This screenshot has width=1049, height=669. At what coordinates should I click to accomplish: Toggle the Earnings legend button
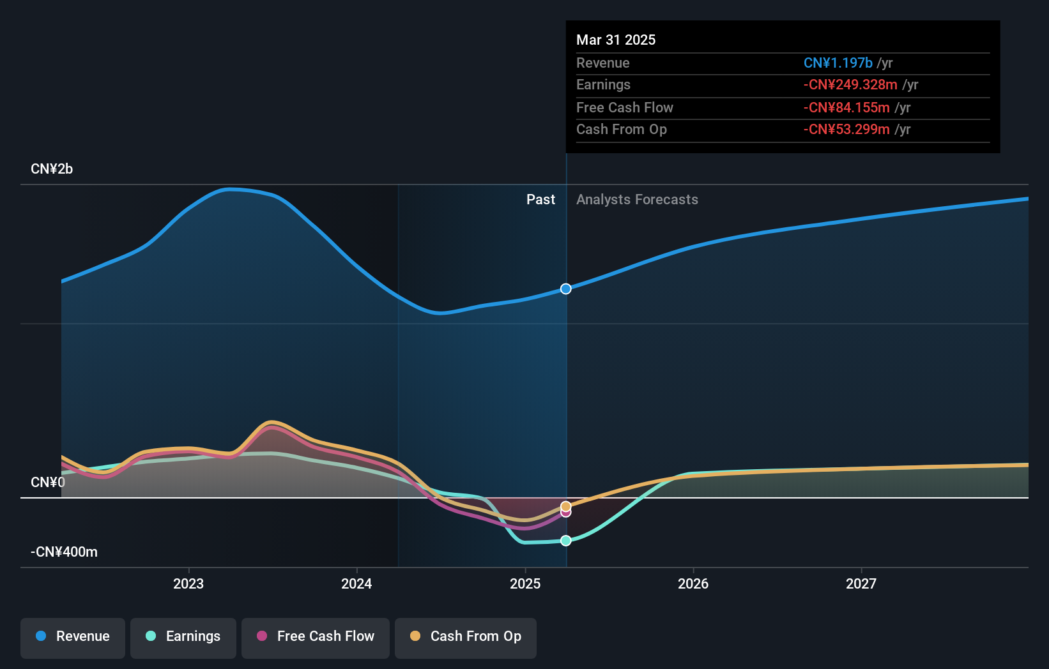(x=183, y=638)
